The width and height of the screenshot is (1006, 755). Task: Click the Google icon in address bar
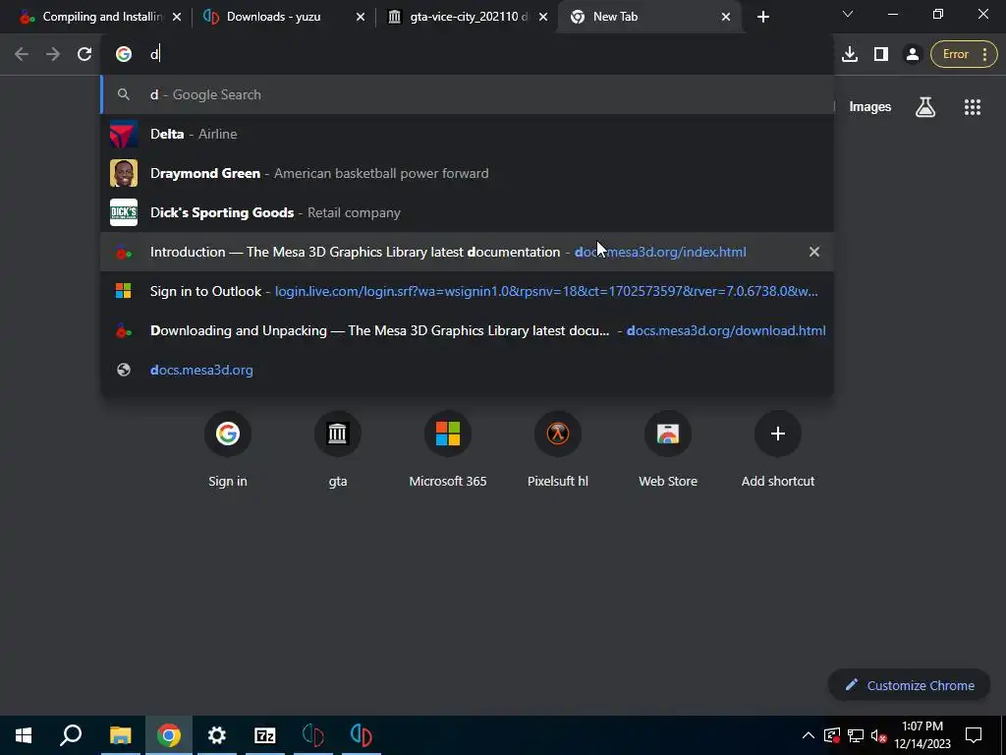pyautogui.click(x=124, y=54)
